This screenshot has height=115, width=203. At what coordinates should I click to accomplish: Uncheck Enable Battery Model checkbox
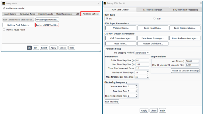point(4,8)
